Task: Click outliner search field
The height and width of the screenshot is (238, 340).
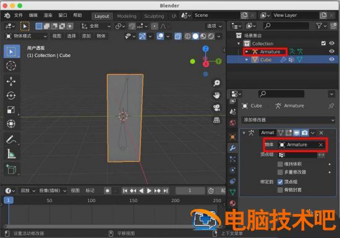Action: (286, 26)
